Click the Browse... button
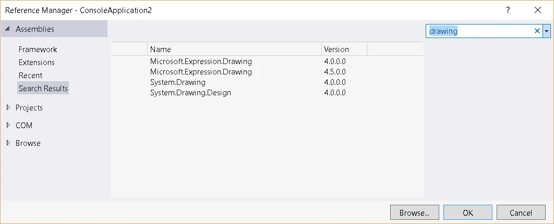The image size is (554, 224). (x=414, y=213)
